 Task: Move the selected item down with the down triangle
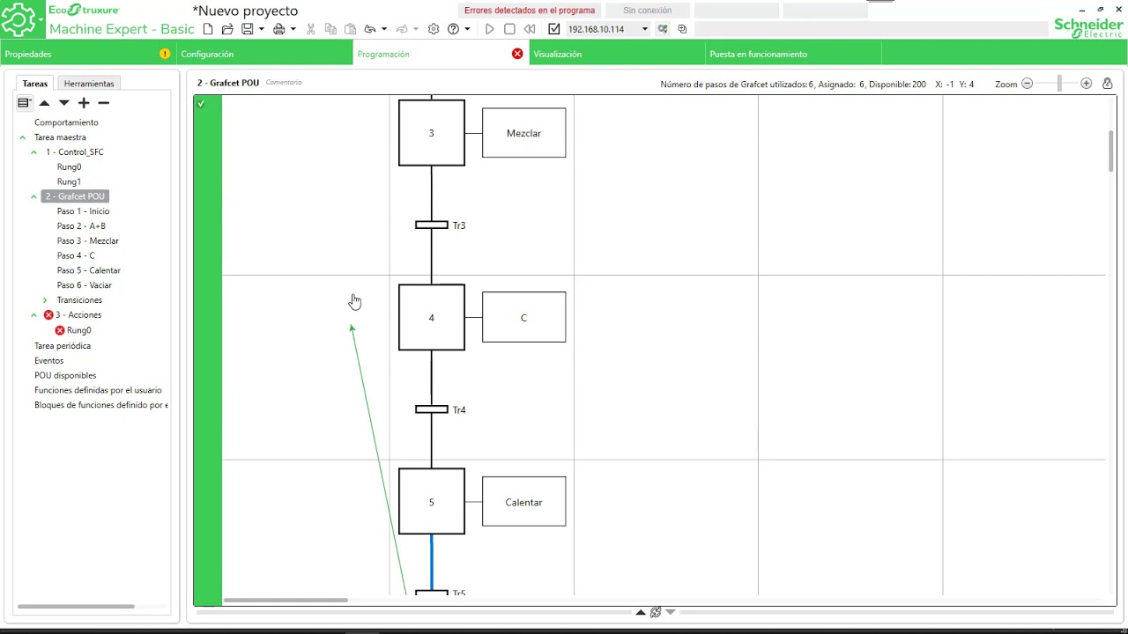[63, 103]
